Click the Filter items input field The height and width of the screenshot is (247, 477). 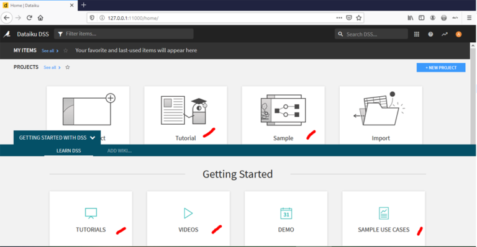(x=124, y=34)
